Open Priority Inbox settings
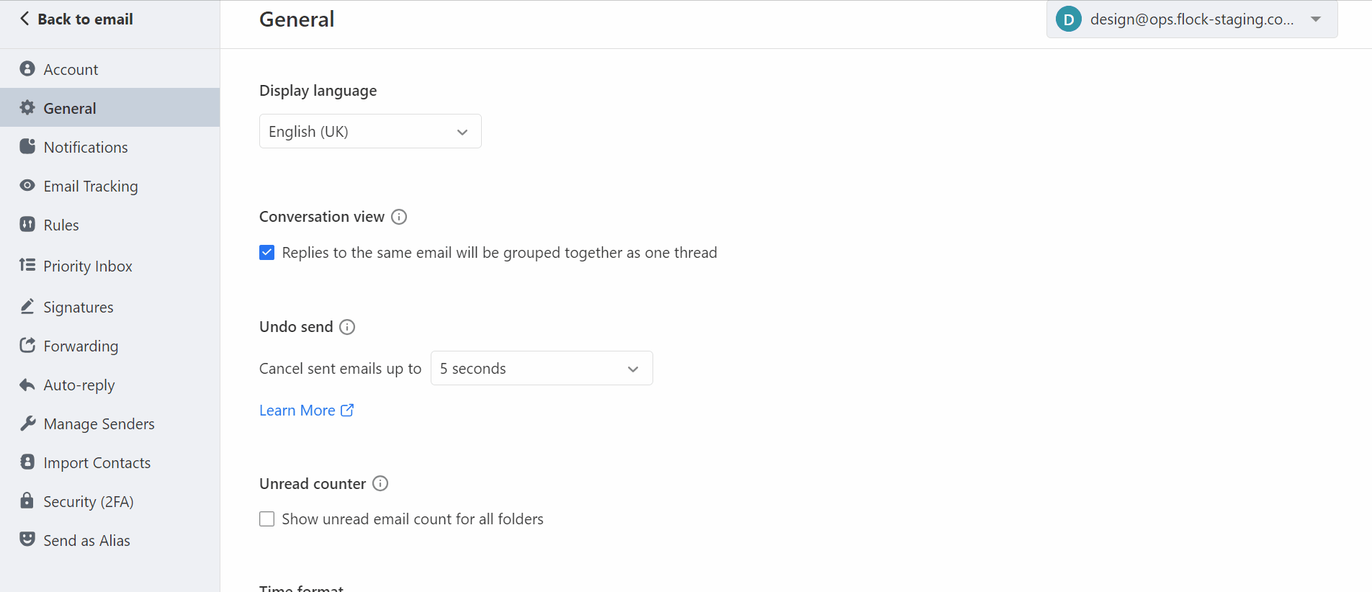 (88, 266)
